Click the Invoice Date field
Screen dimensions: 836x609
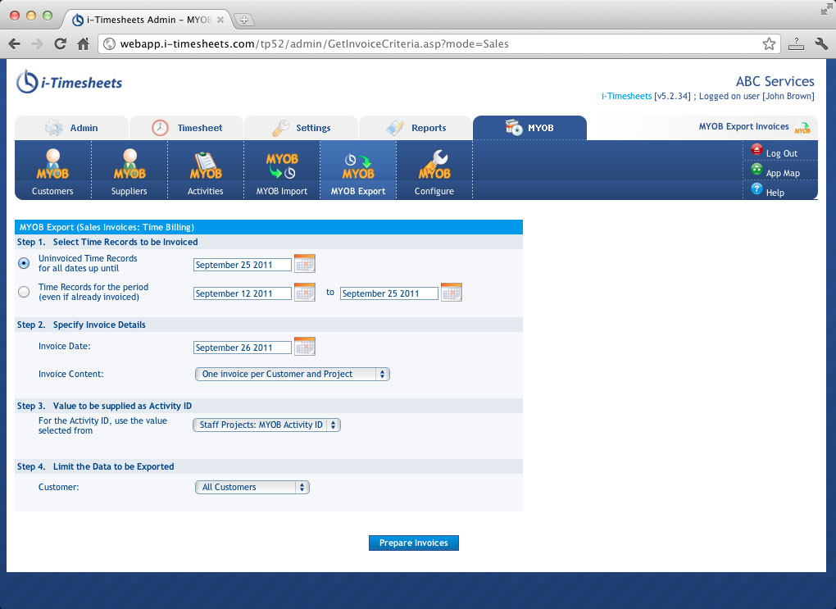click(x=242, y=348)
